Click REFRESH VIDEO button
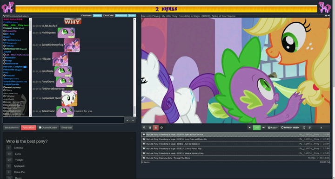Viewport: 335px width, 179px height. click(290, 128)
